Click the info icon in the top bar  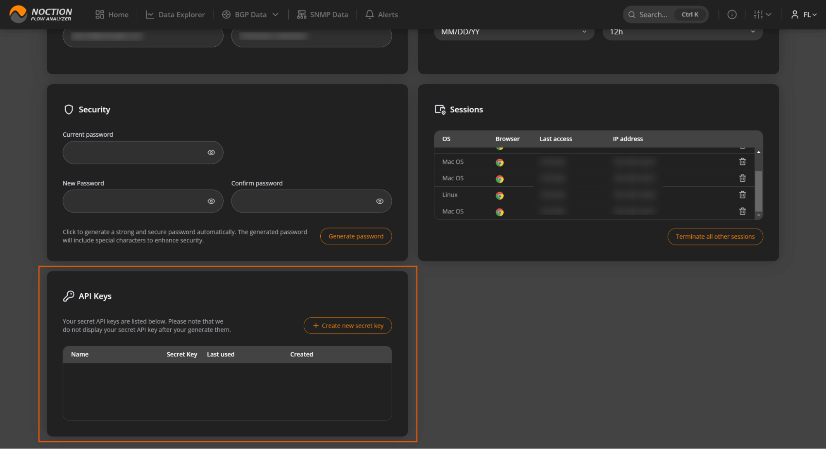click(732, 14)
